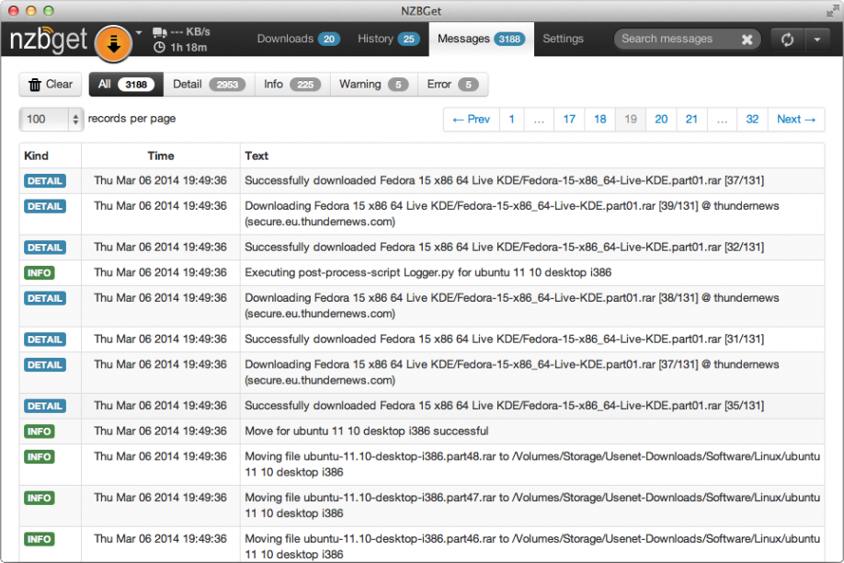Open the dropdown arrow beside the orange download button

tap(139, 32)
